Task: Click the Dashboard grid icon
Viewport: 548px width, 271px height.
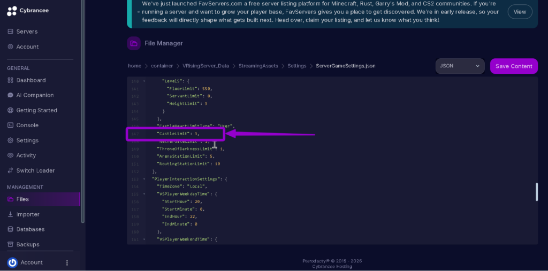Action: 11,80
